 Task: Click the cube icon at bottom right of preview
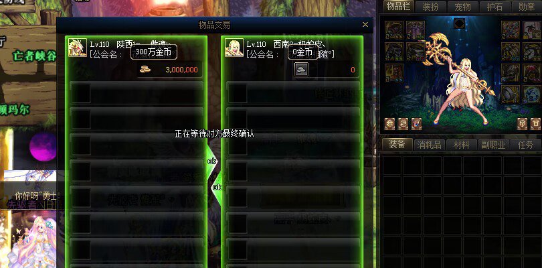pos(522,123)
